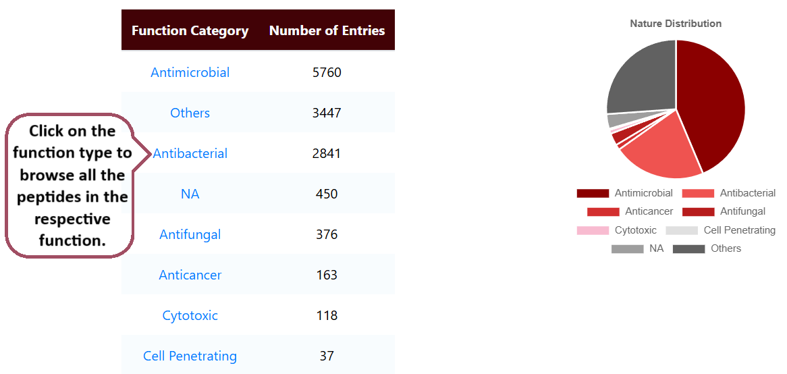The width and height of the screenshot is (787, 374).
Task: Toggle Antimicrobial dark red legend swatch
Action: [x=593, y=194]
